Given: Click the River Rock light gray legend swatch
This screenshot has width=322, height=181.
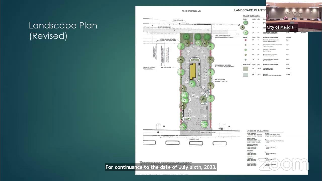Looking at the screenshot, I should [x=246, y=75].
